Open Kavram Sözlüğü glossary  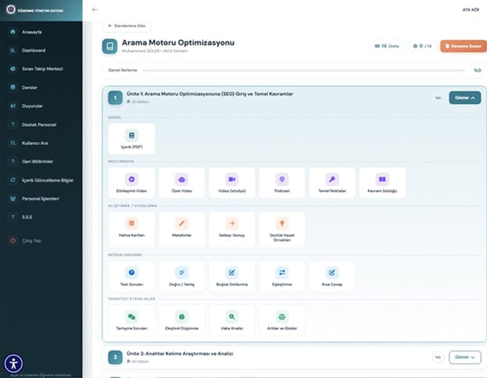[382, 183]
